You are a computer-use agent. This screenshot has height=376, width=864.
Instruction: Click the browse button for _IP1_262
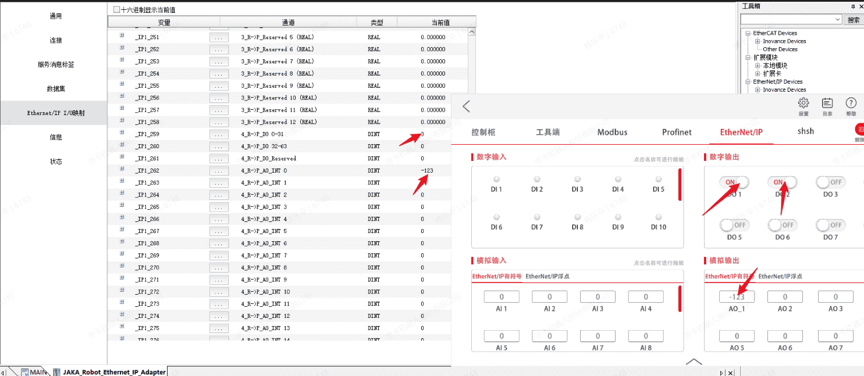(219, 171)
